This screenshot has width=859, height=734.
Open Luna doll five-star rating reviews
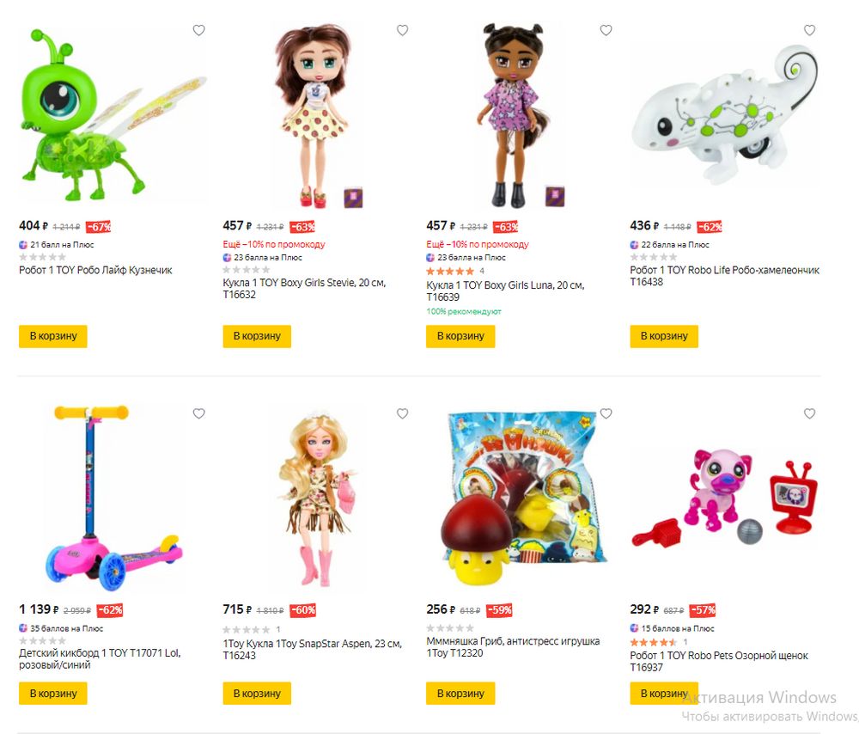(450, 271)
